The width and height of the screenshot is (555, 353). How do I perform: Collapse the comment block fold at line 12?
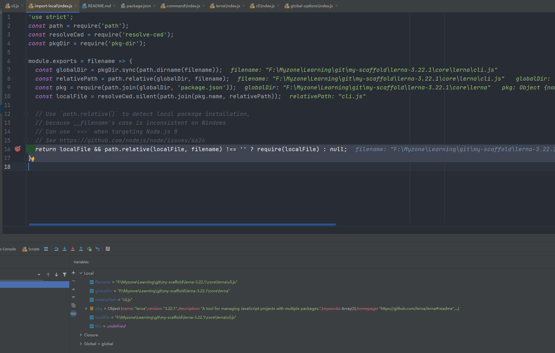[x=26, y=114]
